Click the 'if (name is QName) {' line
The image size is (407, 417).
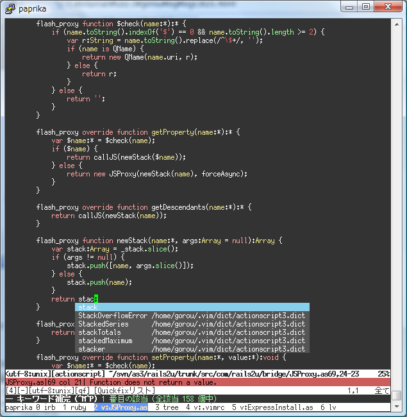point(106,49)
